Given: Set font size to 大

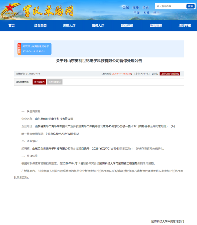Looking at the screenshot, I should coord(141,74).
